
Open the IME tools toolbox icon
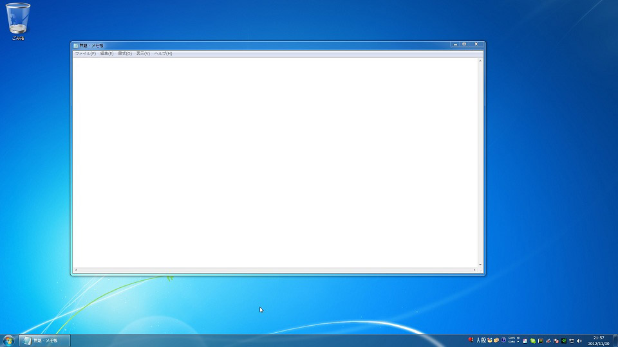tap(496, 341)
